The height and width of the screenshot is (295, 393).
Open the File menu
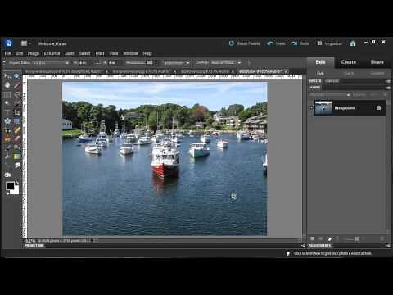click(x=7, y=53)
